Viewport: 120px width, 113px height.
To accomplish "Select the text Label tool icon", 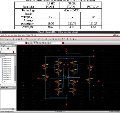I will 27,39.
